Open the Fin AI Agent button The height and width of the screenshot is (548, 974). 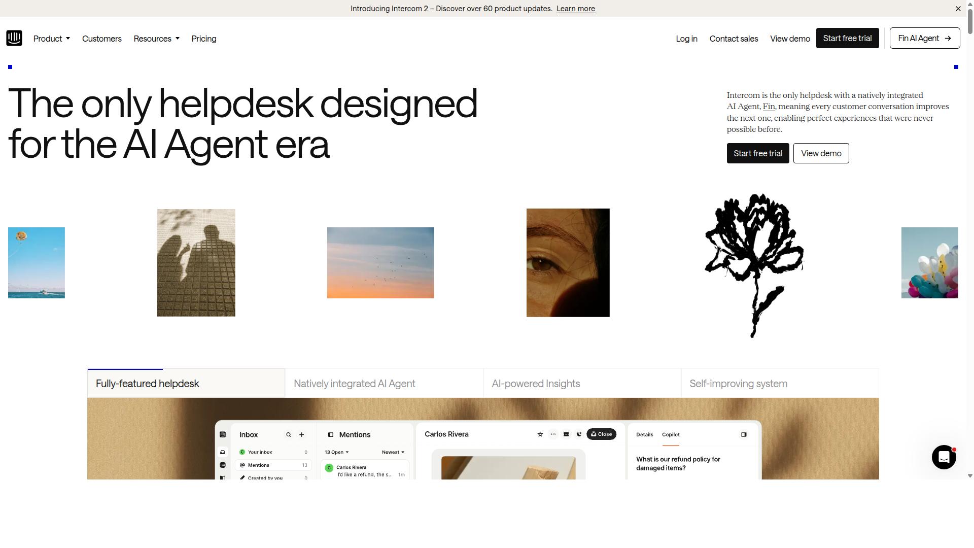pos(925,39)
